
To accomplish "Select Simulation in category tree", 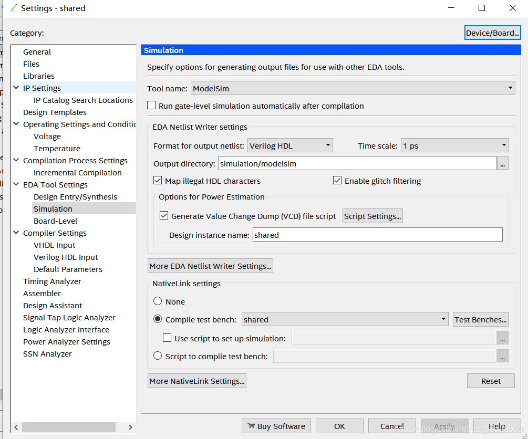I will pyautogui.click(x=53, y=208).
